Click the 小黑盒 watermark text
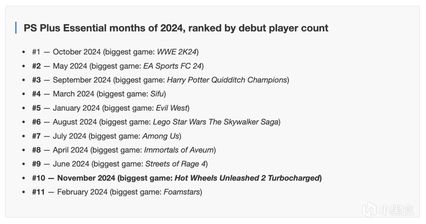 point(396,210)
